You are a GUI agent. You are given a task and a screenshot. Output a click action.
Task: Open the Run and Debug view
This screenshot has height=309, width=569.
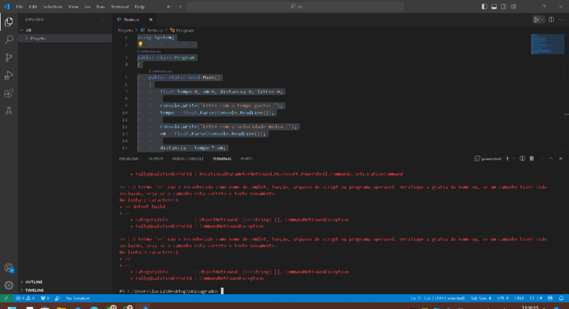tap(9, 76)
